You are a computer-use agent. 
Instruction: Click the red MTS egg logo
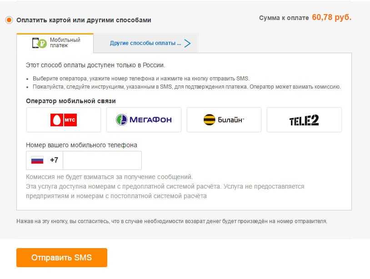[57, 120]
